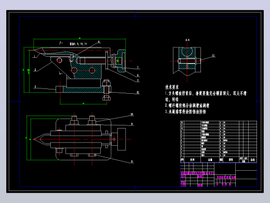270x203 pixels.
Task: Click the A-A section view label
Action: coord(187,40)
